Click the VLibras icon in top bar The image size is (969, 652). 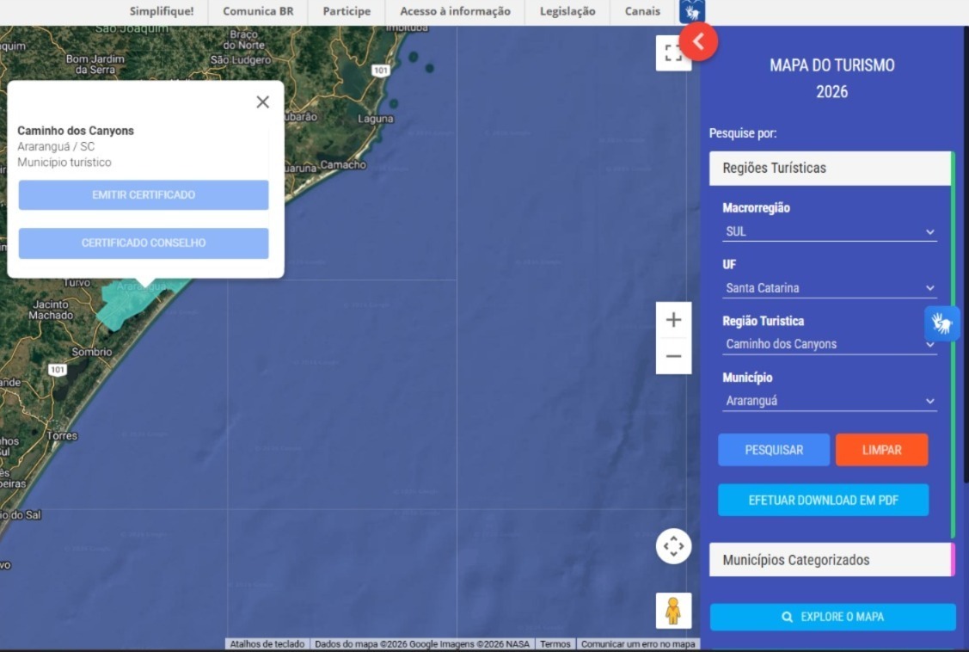tap(691, 11)
